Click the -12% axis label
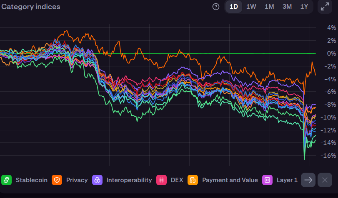The height and width of the screenshot is (198, 338). 328,130
